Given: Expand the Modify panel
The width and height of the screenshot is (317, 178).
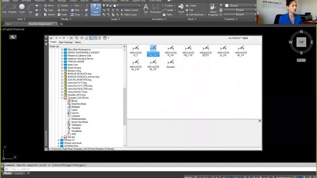Looking at the screenshot, I should [66, 19].
